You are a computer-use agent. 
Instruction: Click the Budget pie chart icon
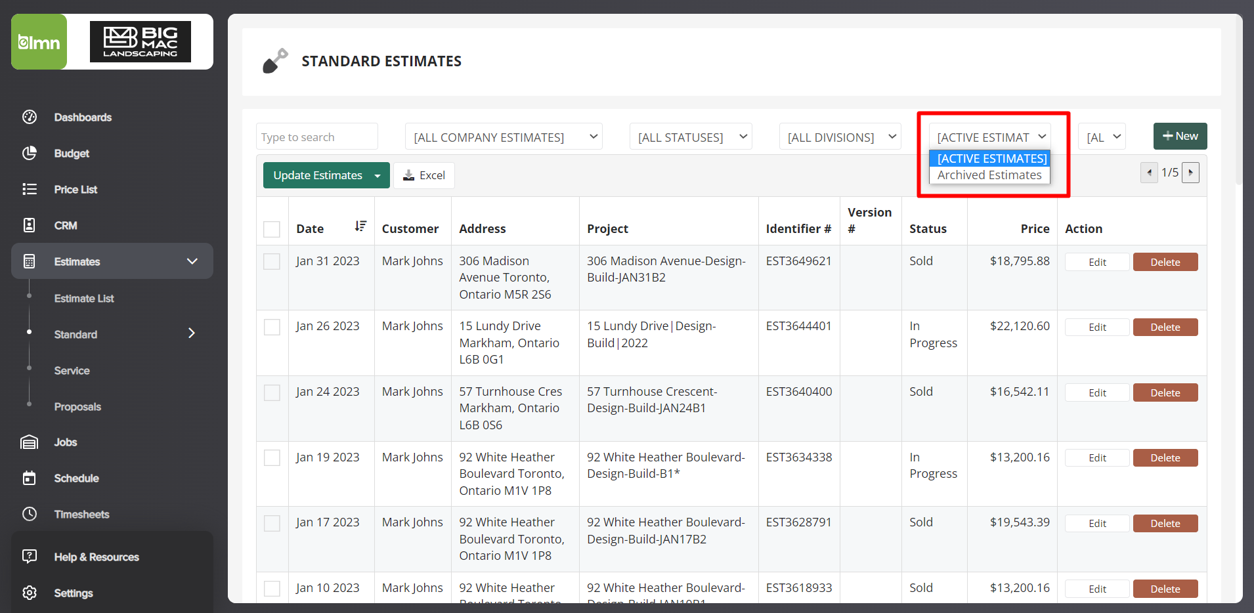(x=30, y=153)
